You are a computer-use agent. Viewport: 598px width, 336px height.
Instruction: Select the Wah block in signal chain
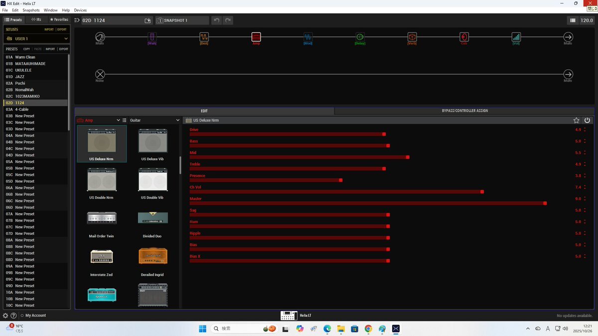point(152,37)
